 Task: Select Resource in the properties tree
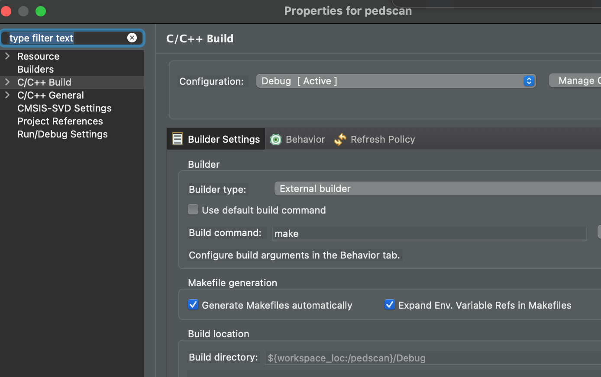click(x=38, y=56)
